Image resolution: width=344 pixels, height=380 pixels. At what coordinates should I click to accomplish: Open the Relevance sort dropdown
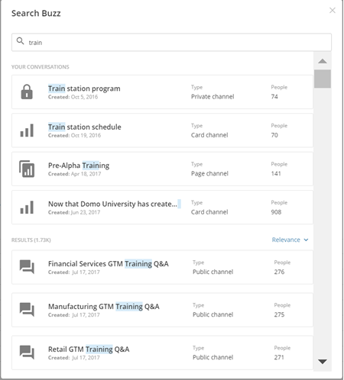[290, 240]
